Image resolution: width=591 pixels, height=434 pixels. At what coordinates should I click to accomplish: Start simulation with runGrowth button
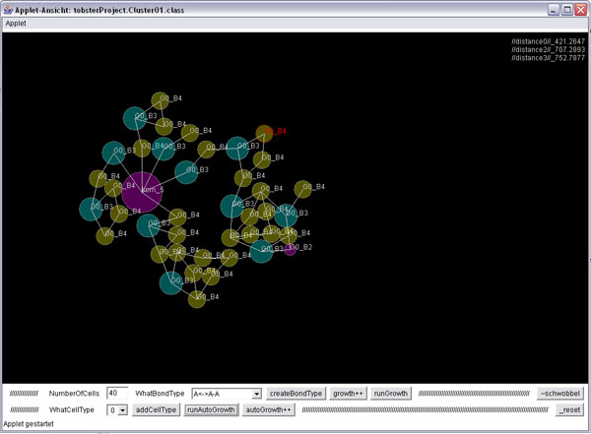click(390, 394)
